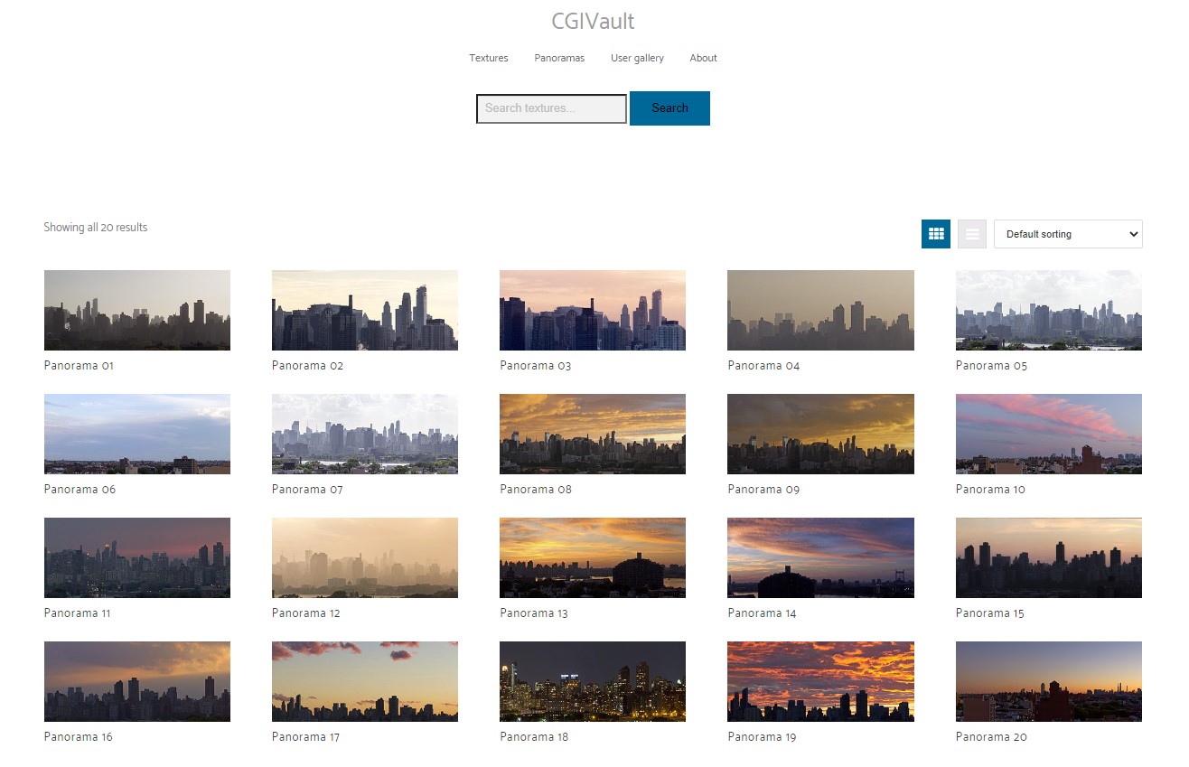Click the Search button
Image resolution: width=1189 pixels, height=767 pixels.
tap(669, 108)
